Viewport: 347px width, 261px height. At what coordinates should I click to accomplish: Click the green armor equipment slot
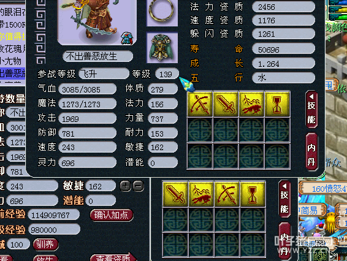point(162,48)
